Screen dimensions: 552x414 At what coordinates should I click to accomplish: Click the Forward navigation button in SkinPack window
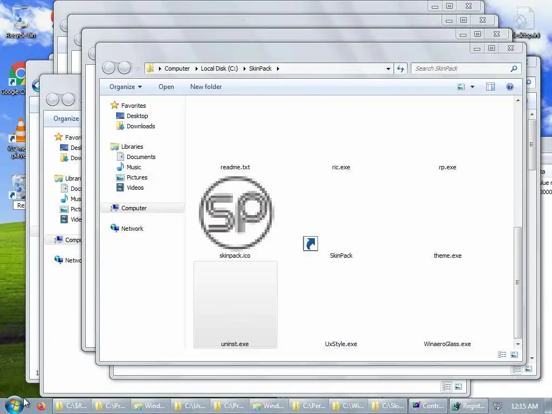point(125,68)
